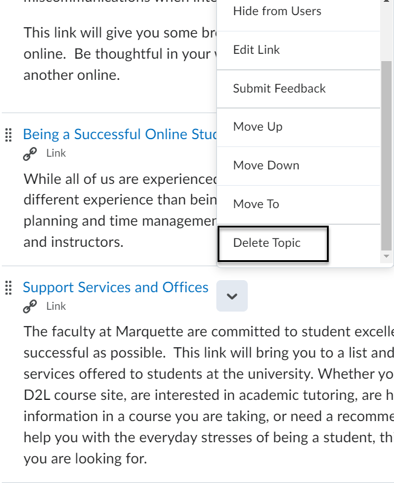Click the 'Link' label under Support Services and Offices
The width and height of the screenshot is (394, 484).
point(56,306)
